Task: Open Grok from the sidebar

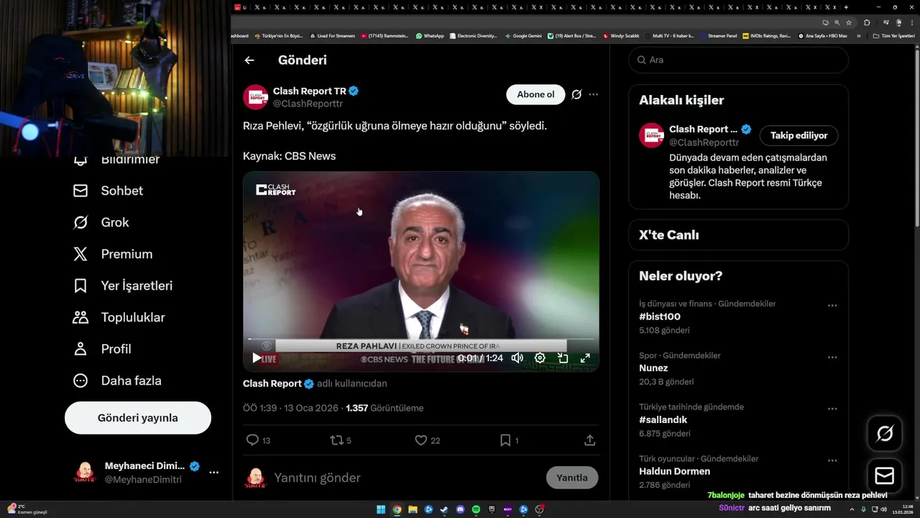Action: [x=101, y=222]
